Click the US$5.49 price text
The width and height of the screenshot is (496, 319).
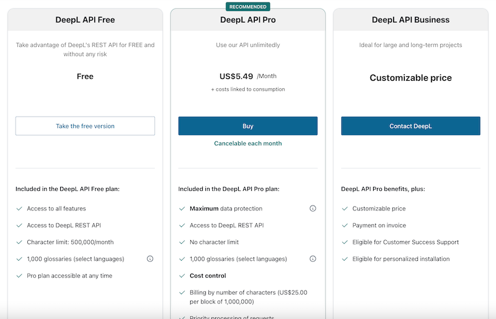coord(236,76)
